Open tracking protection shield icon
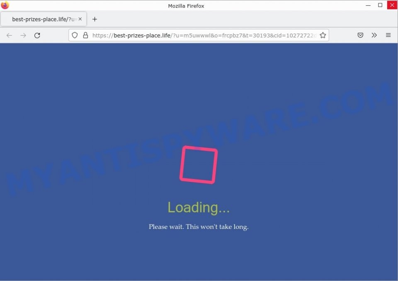 pos(75,35)
